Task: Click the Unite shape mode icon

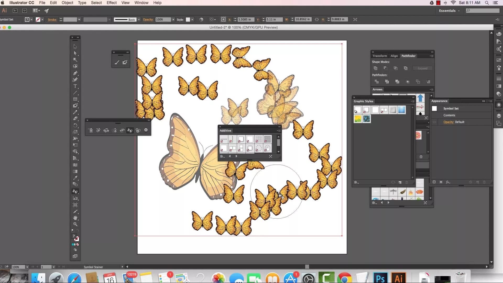Action: 375,68
